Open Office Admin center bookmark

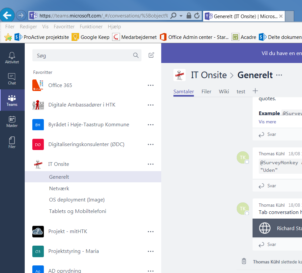194,37
